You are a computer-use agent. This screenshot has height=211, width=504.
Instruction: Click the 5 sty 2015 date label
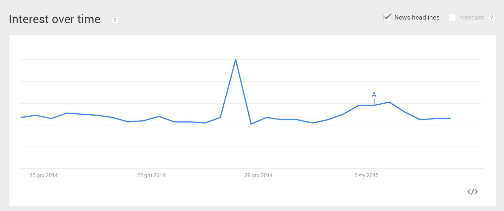[366, 176]
